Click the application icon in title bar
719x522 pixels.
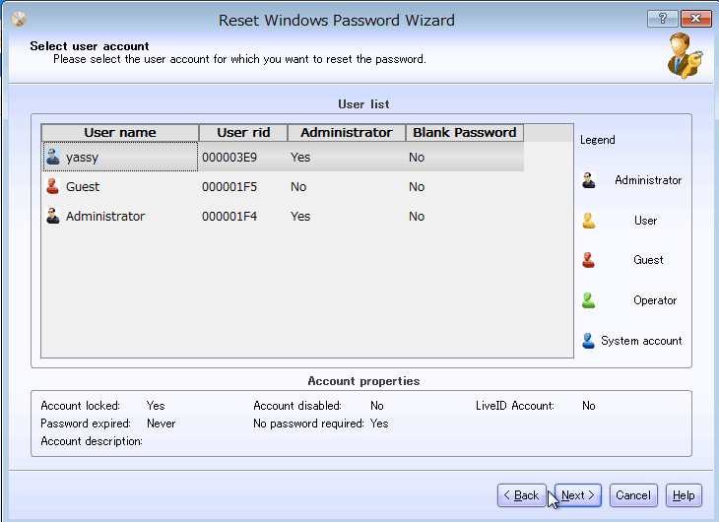(19, 20)
